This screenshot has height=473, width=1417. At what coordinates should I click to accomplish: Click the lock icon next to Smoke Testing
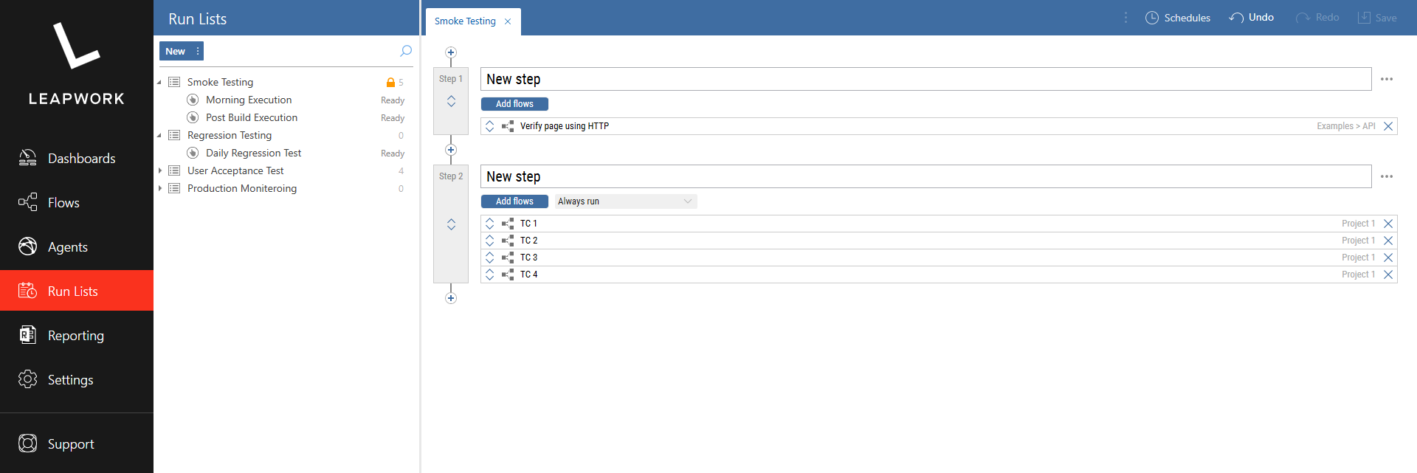tap(390, 82)
